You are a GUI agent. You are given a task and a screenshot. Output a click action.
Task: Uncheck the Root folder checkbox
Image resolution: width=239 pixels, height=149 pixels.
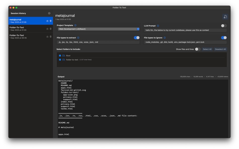pos(60,56)
